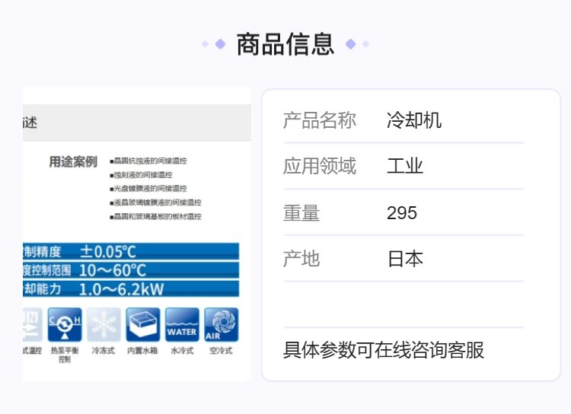This screenshot has height=414, width=571.
Task: Click the left diamond decoration beside 商品信息
Action: tap(219, 44)
